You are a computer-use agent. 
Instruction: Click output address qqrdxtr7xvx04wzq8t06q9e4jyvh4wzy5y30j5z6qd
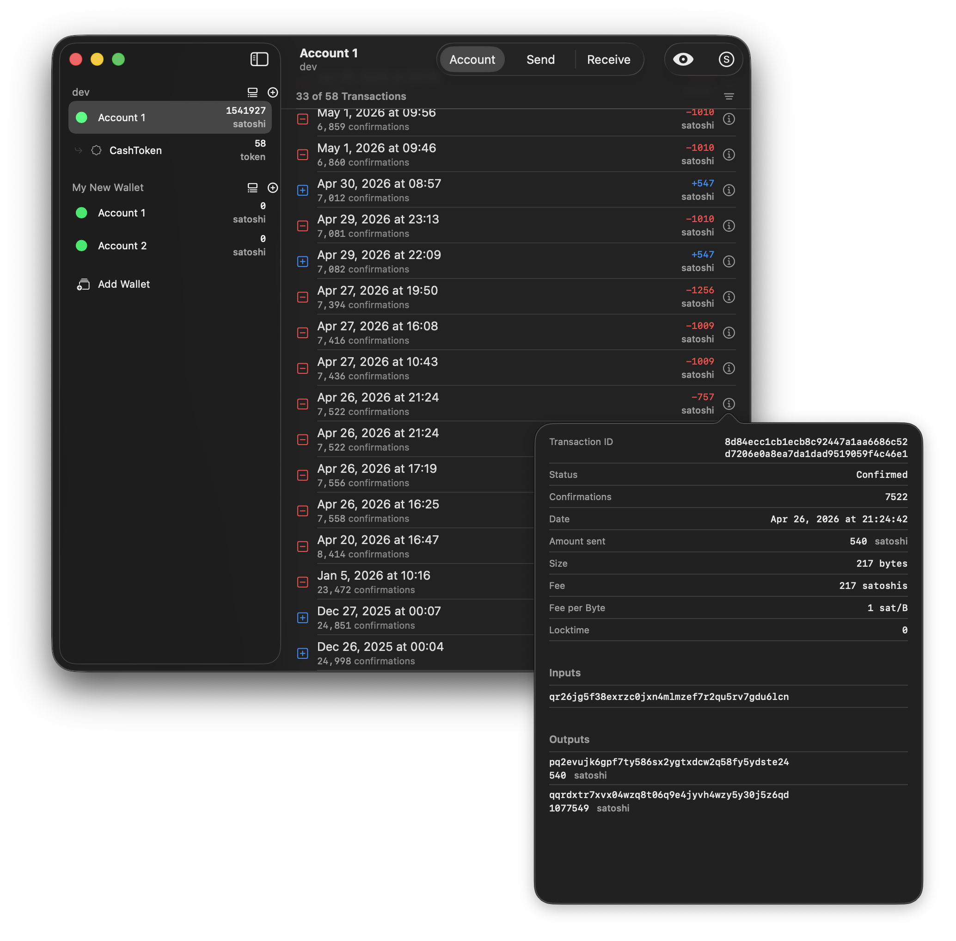click(668, 795)
